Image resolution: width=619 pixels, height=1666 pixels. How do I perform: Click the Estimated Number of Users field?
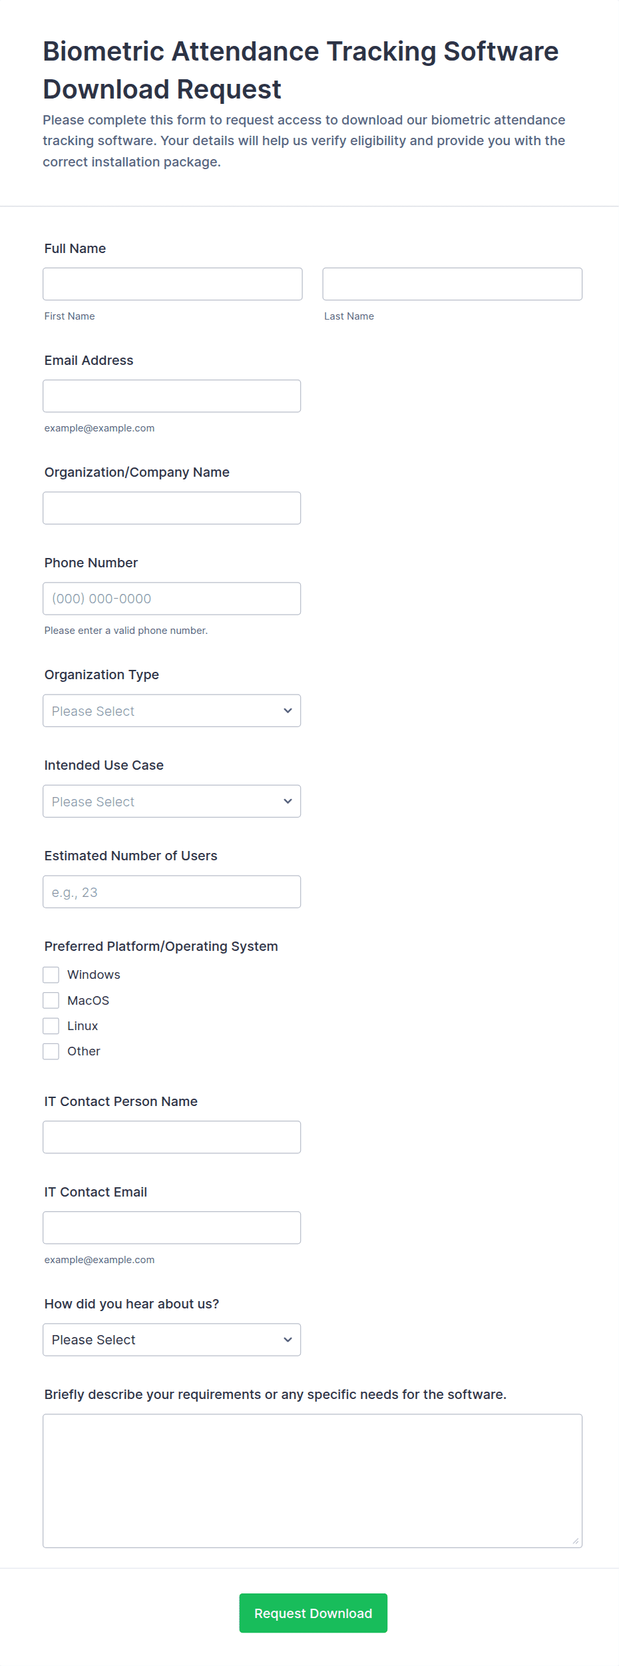[x=171, y=892]
